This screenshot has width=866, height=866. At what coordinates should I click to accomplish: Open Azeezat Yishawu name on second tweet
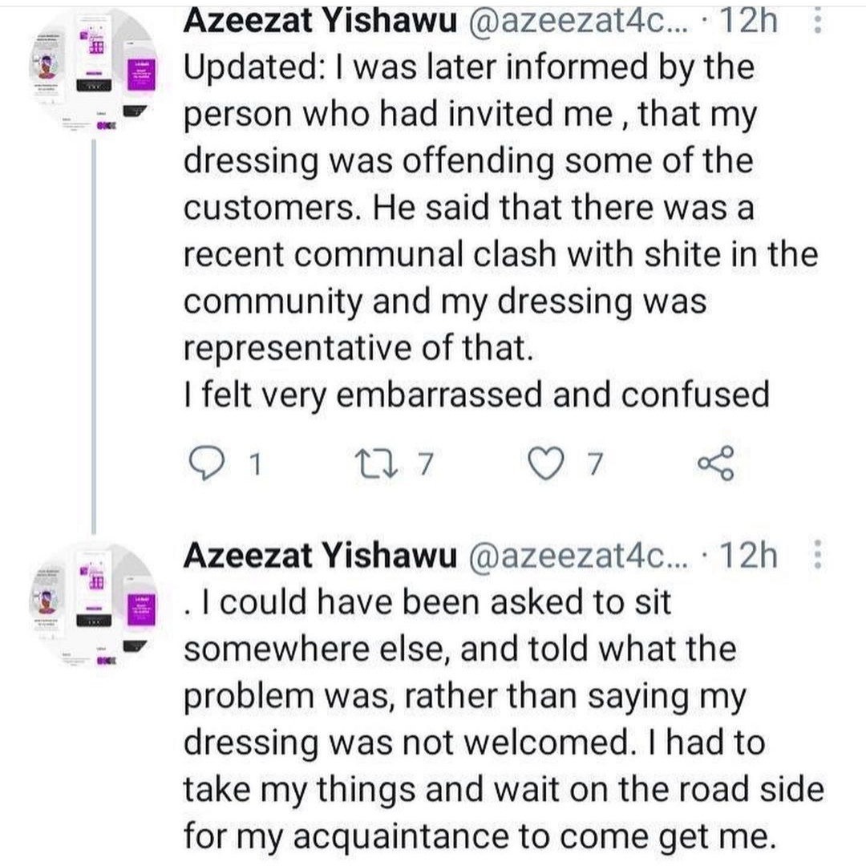[x=320, y=555]
